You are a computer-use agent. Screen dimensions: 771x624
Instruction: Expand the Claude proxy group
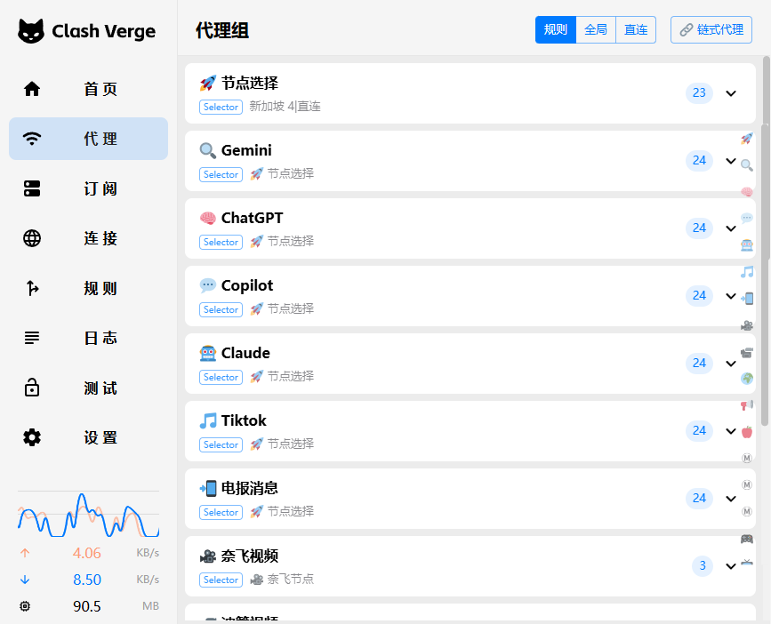731,364
